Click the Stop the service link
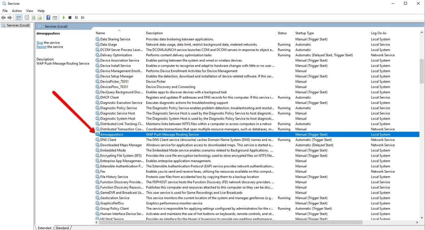 click(x=40, y=43)
